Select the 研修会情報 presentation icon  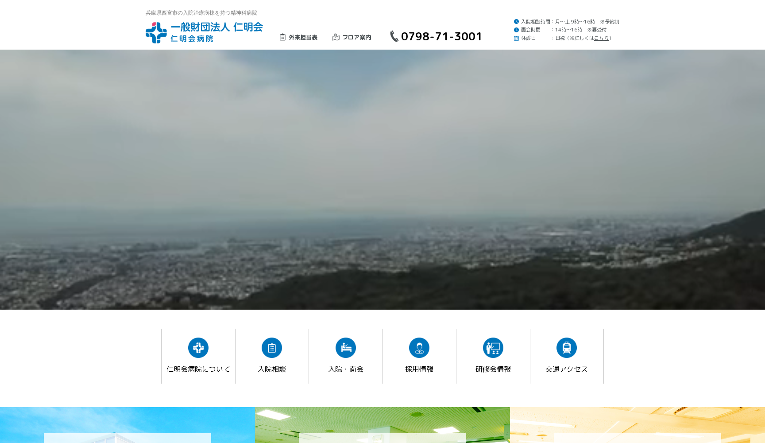pyautogui.click(x=493, y=348)
